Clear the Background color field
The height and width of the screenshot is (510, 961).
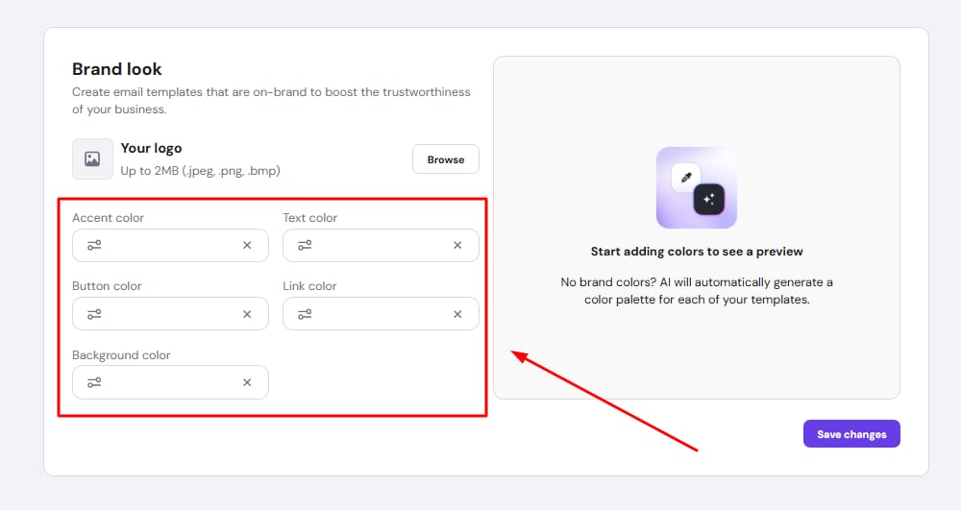tap(247, 382)
